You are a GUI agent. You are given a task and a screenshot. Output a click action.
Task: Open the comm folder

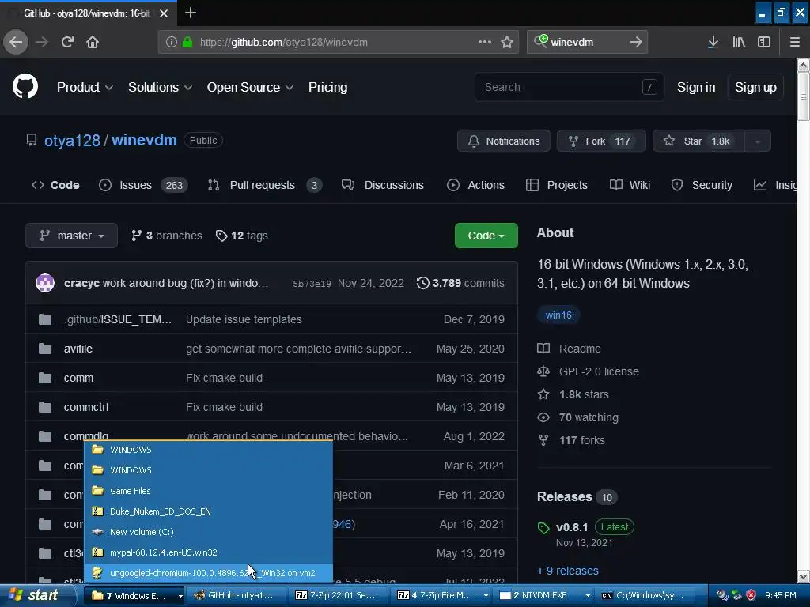[78, 378]
